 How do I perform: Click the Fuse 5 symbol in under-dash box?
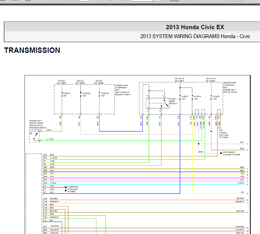coord(211,98)
